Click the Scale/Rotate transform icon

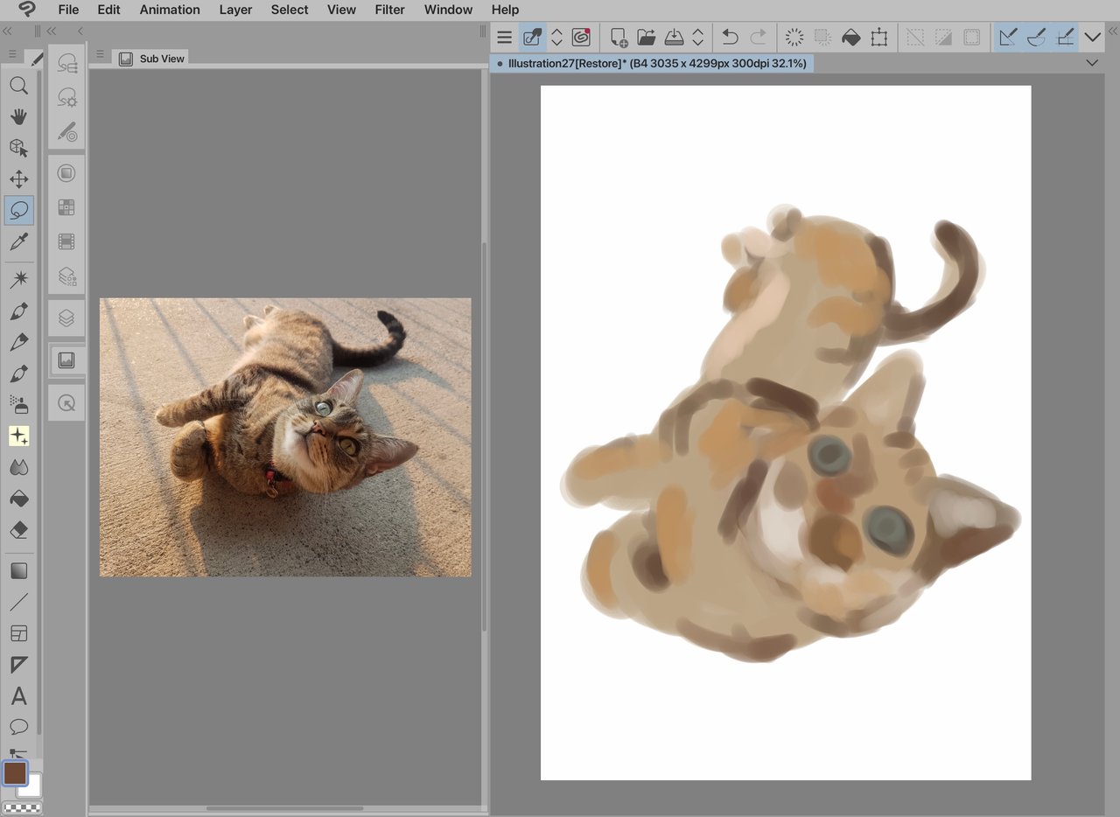click(879, 37)
